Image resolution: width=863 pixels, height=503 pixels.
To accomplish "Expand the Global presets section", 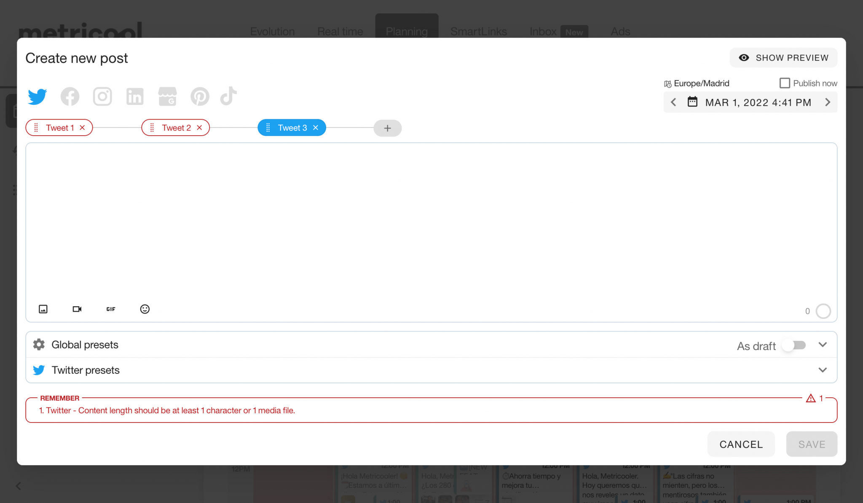I will click(x=822, y=345).
